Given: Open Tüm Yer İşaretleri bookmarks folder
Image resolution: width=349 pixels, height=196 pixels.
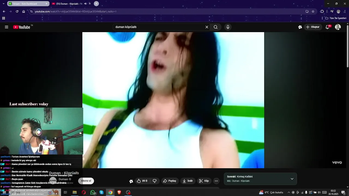Looking at the screenshot, I should click(x=336, y=18).
